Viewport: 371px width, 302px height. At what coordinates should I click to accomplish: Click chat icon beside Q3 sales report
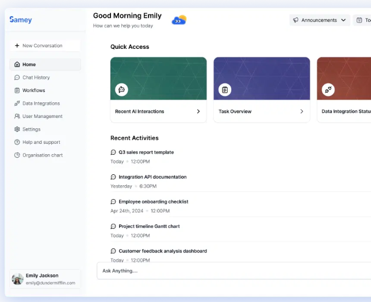[x=113, y=152]
